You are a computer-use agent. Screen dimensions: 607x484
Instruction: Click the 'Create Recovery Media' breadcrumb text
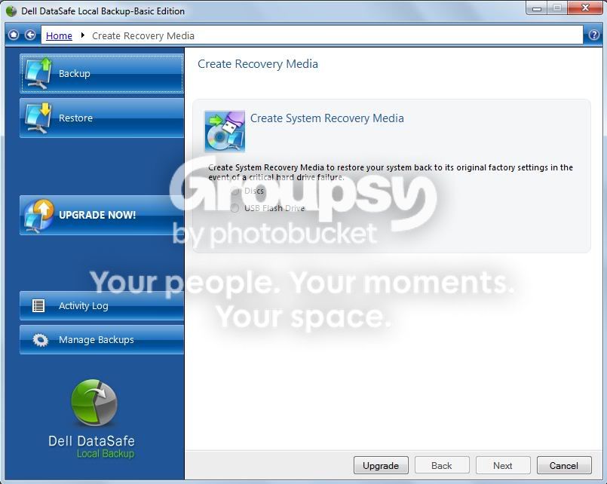(x=143, y=35)
